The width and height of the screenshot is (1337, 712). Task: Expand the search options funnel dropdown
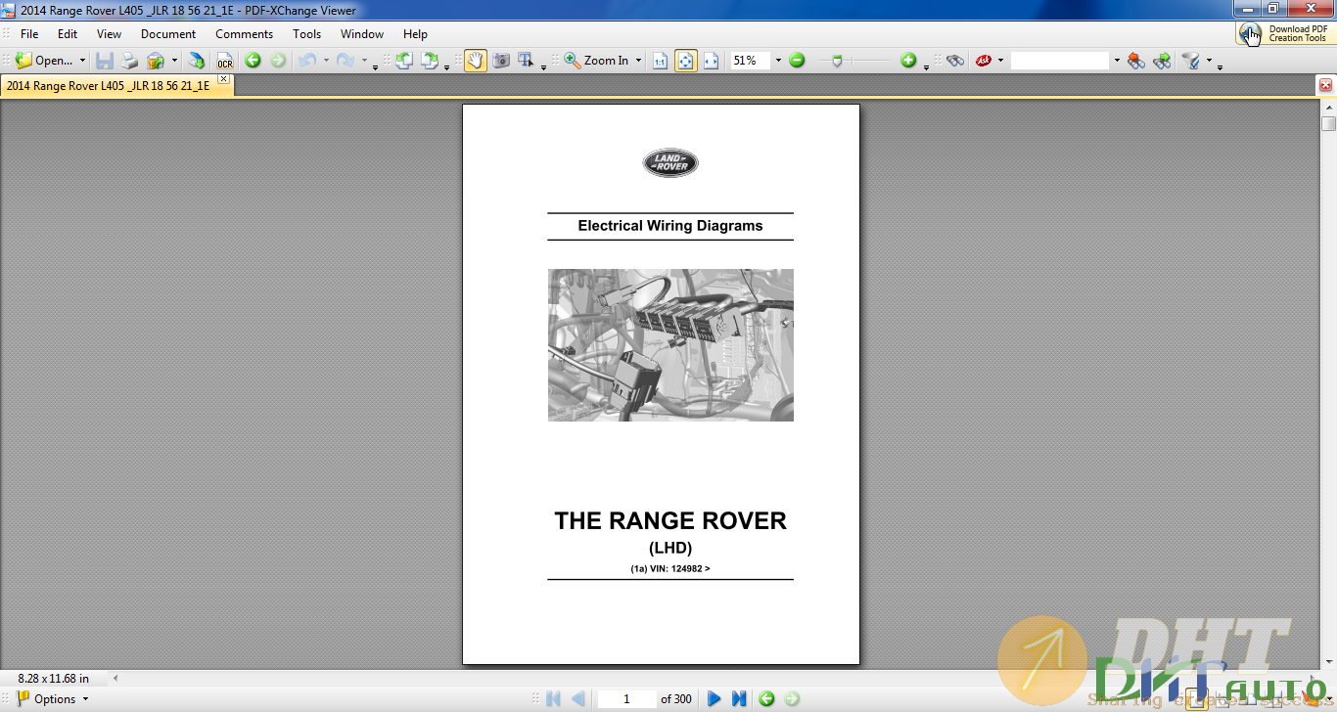pos(1209,61)
